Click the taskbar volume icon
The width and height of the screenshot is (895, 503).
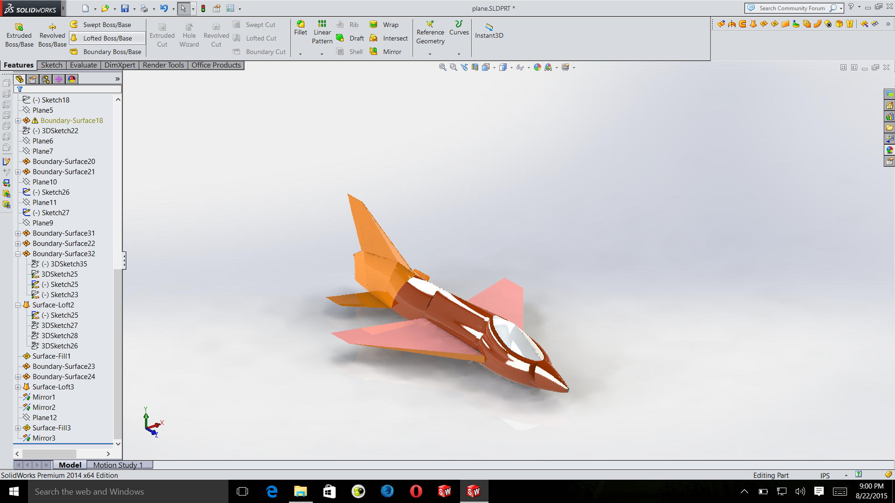pos(800,491)
